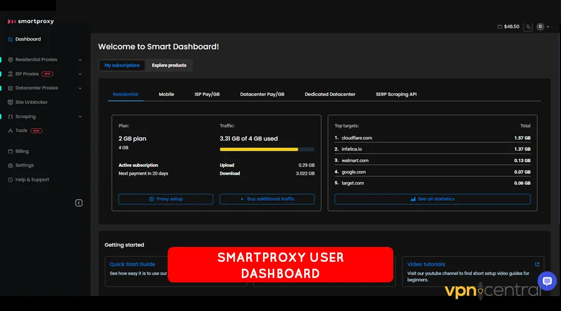Screen dimensions: 561x311
Task: Click the Proxy setup button
Action: (x=166, y=199)
